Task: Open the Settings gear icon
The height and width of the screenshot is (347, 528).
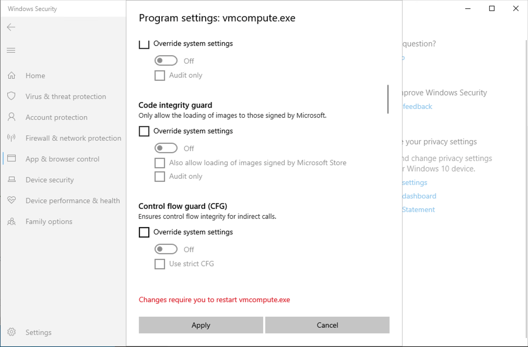Action: click(11, 332)
